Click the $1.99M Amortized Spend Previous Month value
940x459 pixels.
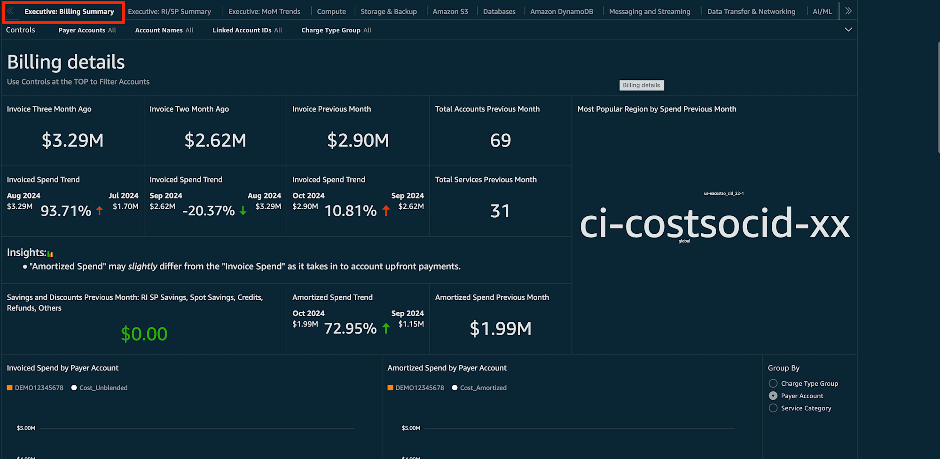click(501, 328)
